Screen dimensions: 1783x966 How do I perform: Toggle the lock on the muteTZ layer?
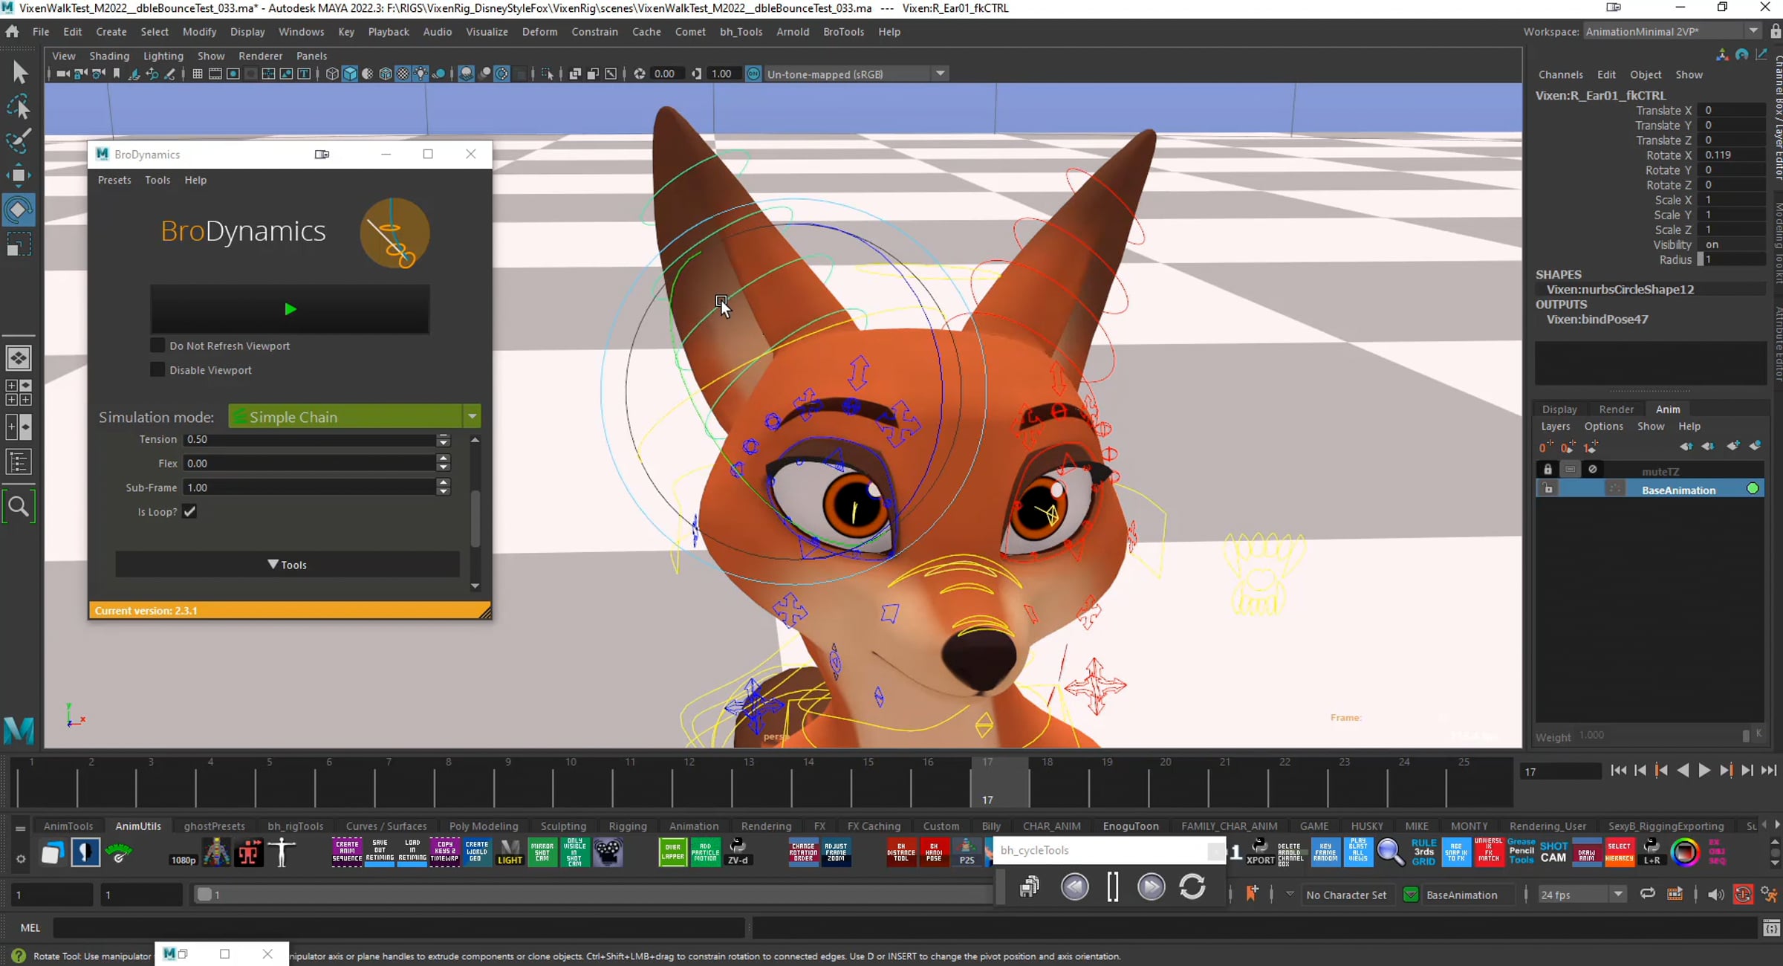[x=1547, y=470]
